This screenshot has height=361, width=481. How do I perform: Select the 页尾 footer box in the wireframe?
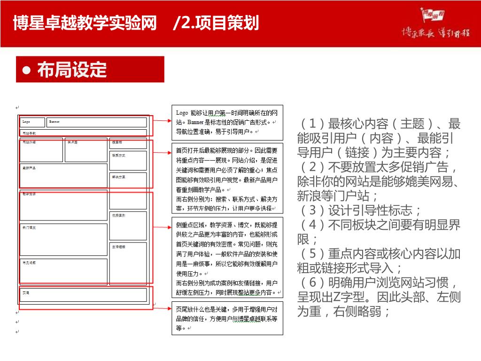[x=83, y=295]
